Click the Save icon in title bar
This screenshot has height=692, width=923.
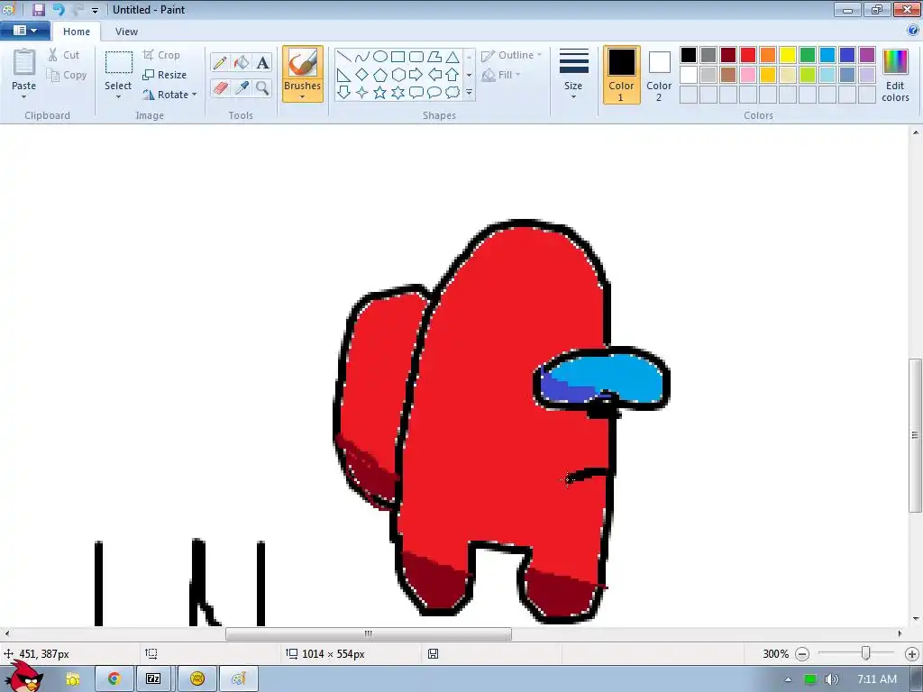click(39, 9)
